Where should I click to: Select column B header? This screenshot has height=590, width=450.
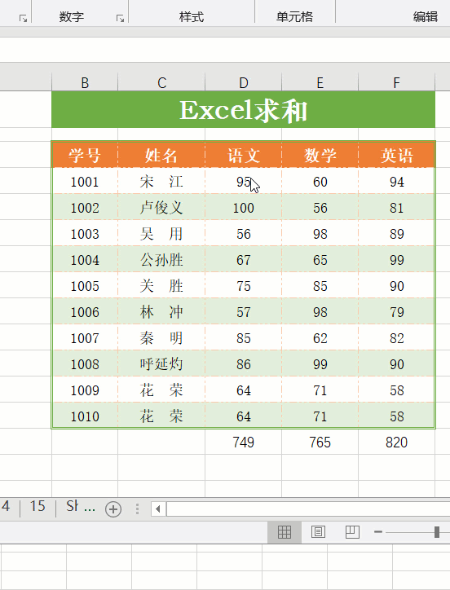[85, 82]
